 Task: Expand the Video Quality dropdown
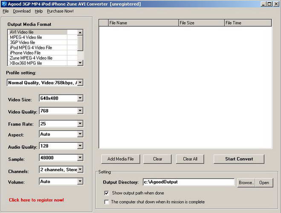[80, 111]
